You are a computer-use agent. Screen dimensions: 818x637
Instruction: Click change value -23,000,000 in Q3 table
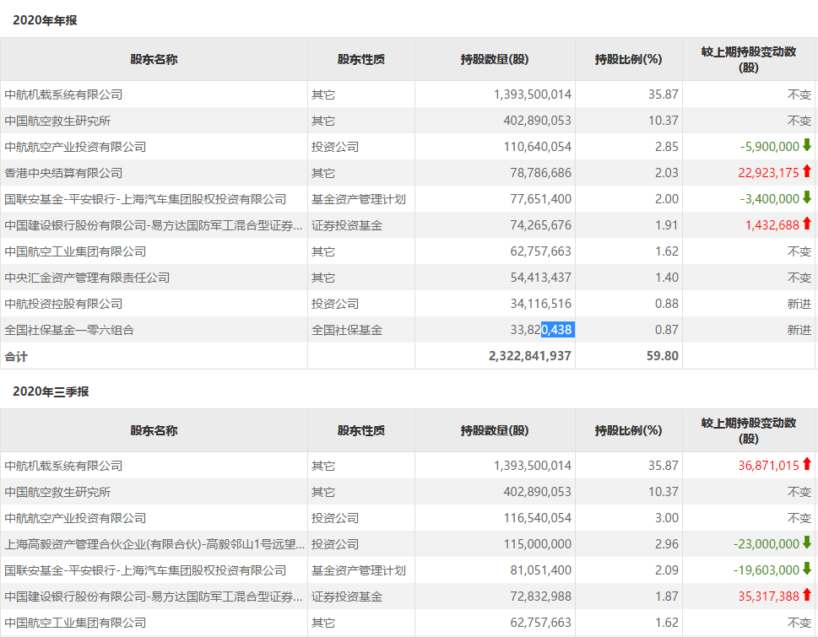click(767, 543)
